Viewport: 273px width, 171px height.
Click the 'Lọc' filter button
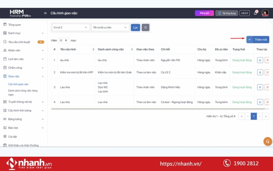[135, 28]
